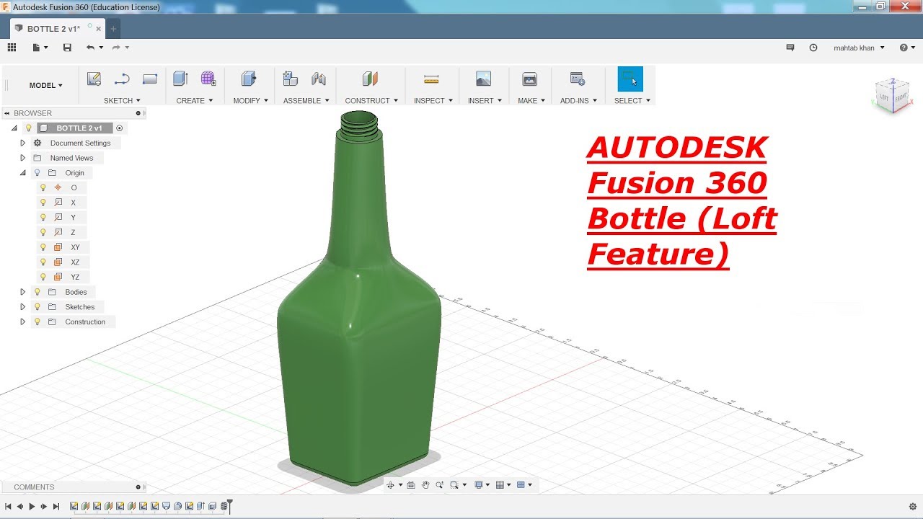
Task: Click the Offset Plane construct icon
Action: click(x=370, y=79)
